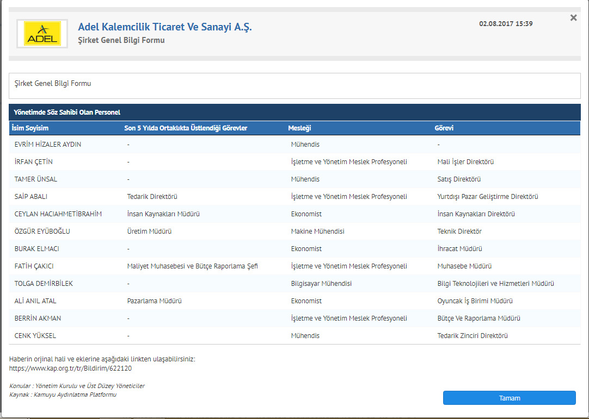Click the Bilgisayar Mühendisi profession cell
This screenshot has height=419, width=589.
click(321, 284)
